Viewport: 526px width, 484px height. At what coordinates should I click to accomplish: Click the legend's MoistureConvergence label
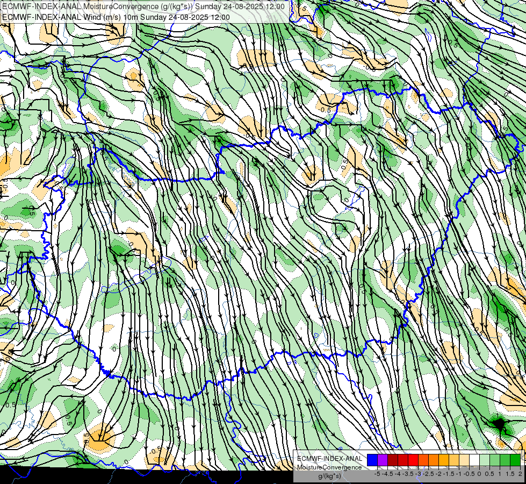(329, 467)
